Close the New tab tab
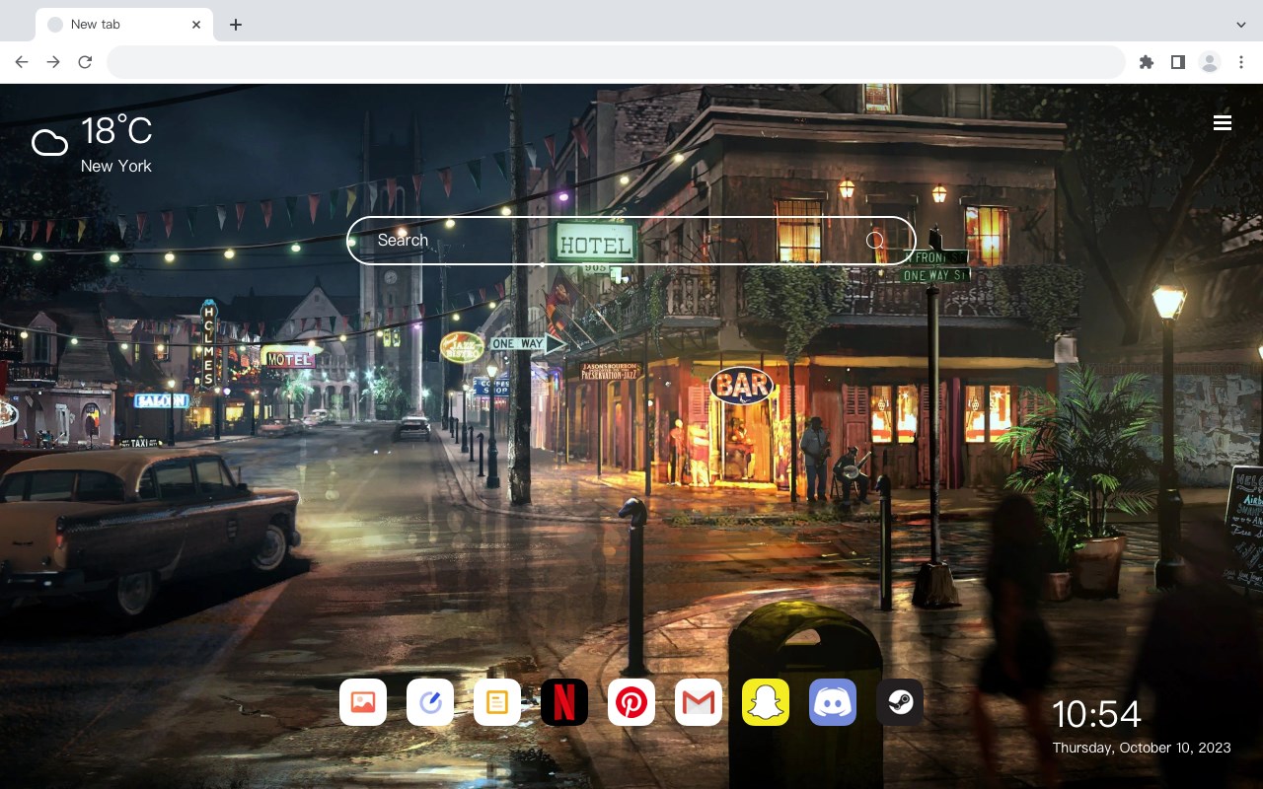Viewport: 1263px width, 789px height. 197,25
